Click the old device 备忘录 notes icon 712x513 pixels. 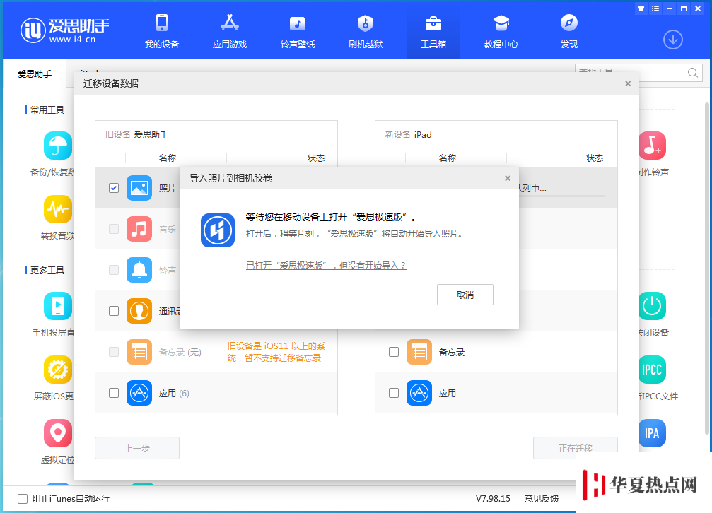pos(139,352)
